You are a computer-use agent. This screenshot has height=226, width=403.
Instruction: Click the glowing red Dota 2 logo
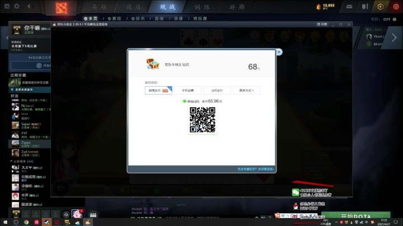(62, 8)
